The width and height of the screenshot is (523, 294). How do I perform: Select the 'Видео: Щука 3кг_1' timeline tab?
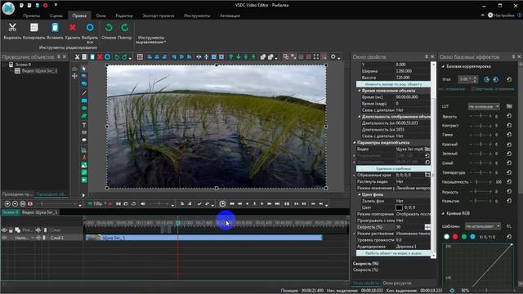(x=40, y=212)
